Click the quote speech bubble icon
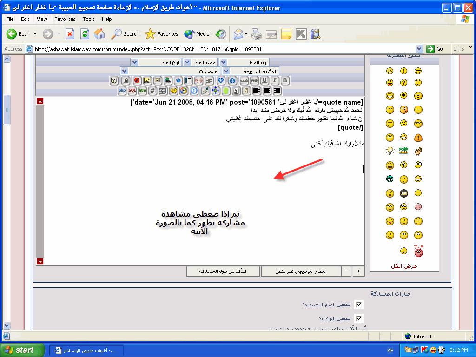 (x=173, y=91)
